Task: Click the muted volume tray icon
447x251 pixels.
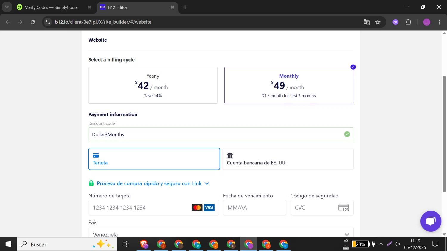Action: tap(398, 244)
